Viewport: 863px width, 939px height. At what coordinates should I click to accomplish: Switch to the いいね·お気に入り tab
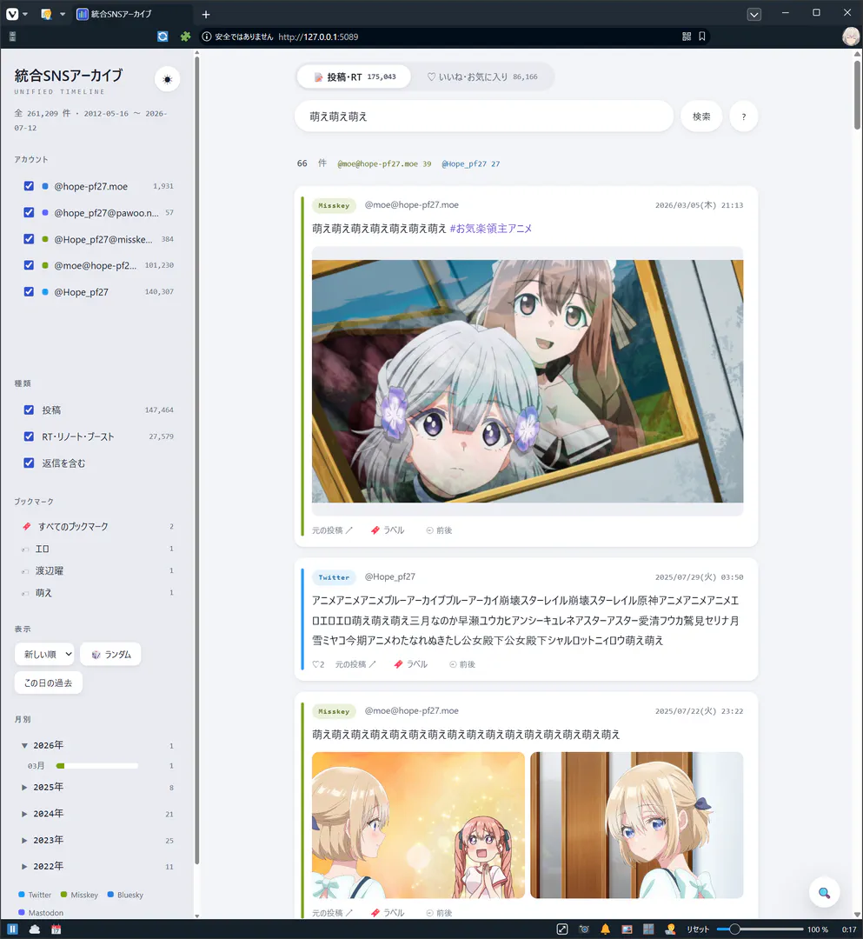tap(481, 77)
